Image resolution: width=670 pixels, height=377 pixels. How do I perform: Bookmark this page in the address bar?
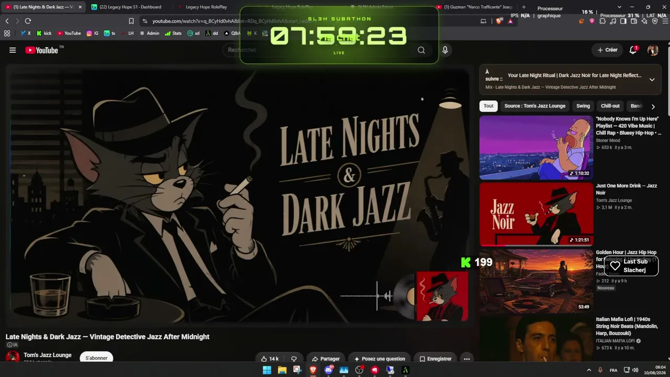coord(131,21)
